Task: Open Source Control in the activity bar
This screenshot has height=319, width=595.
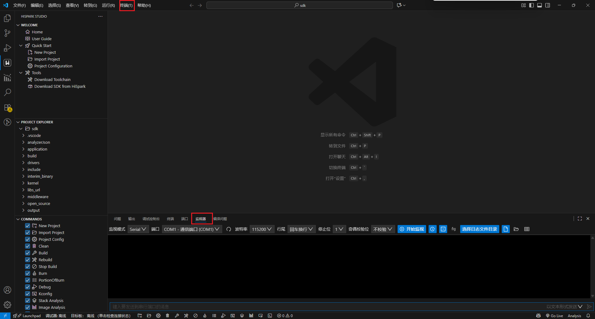Action: 7,33
